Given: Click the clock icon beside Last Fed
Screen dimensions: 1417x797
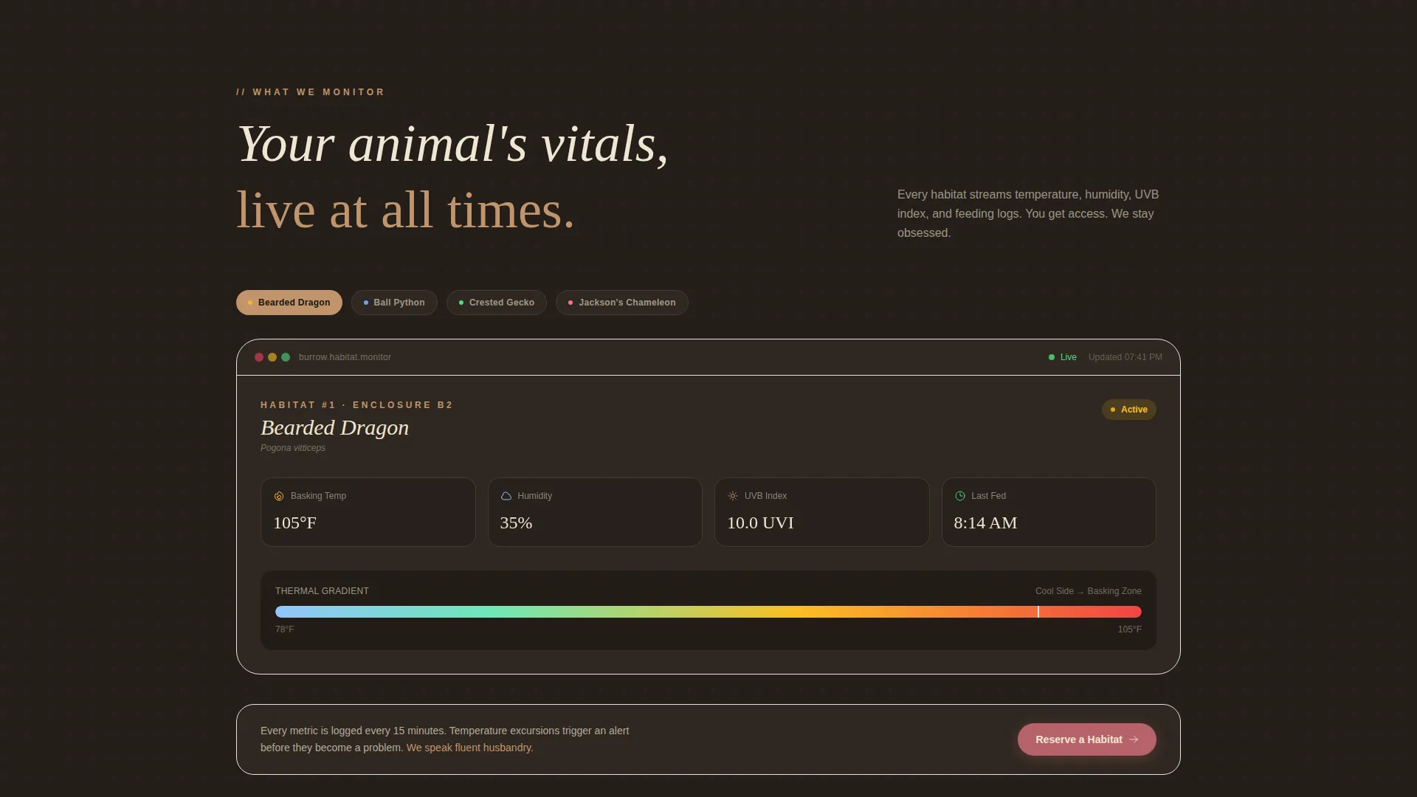Looking at the screenshot, I should [960, 496].
